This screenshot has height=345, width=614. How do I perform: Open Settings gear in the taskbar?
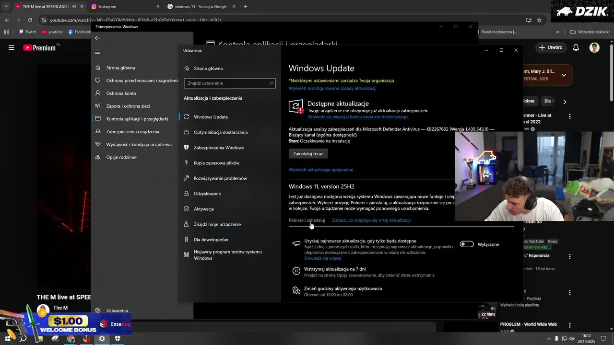[102, 339]
